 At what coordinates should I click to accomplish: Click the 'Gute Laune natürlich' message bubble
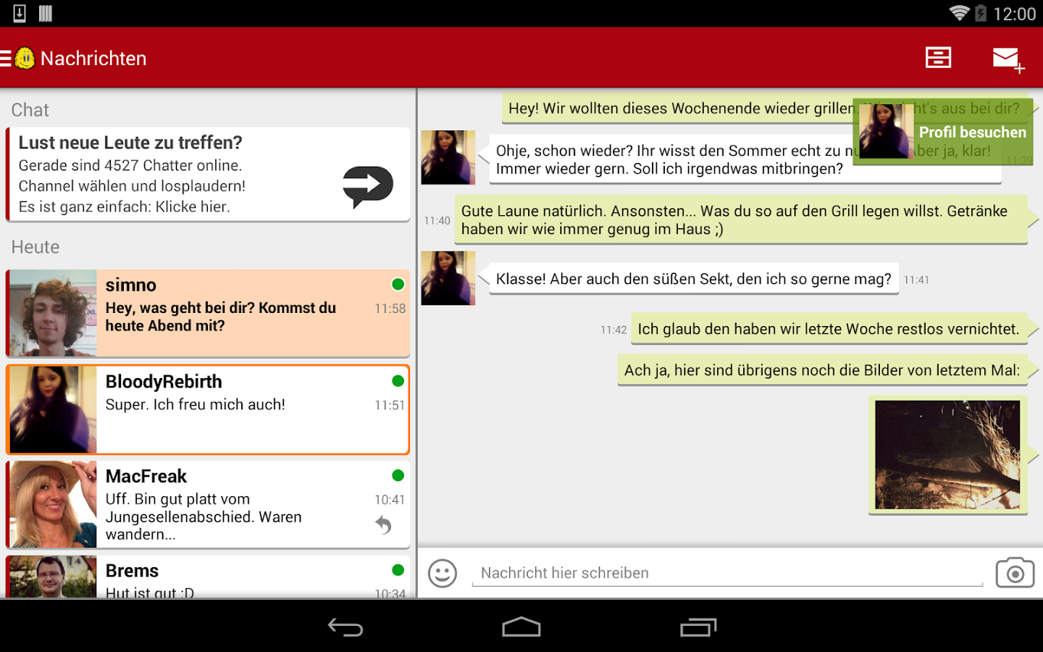coord(741,220)
